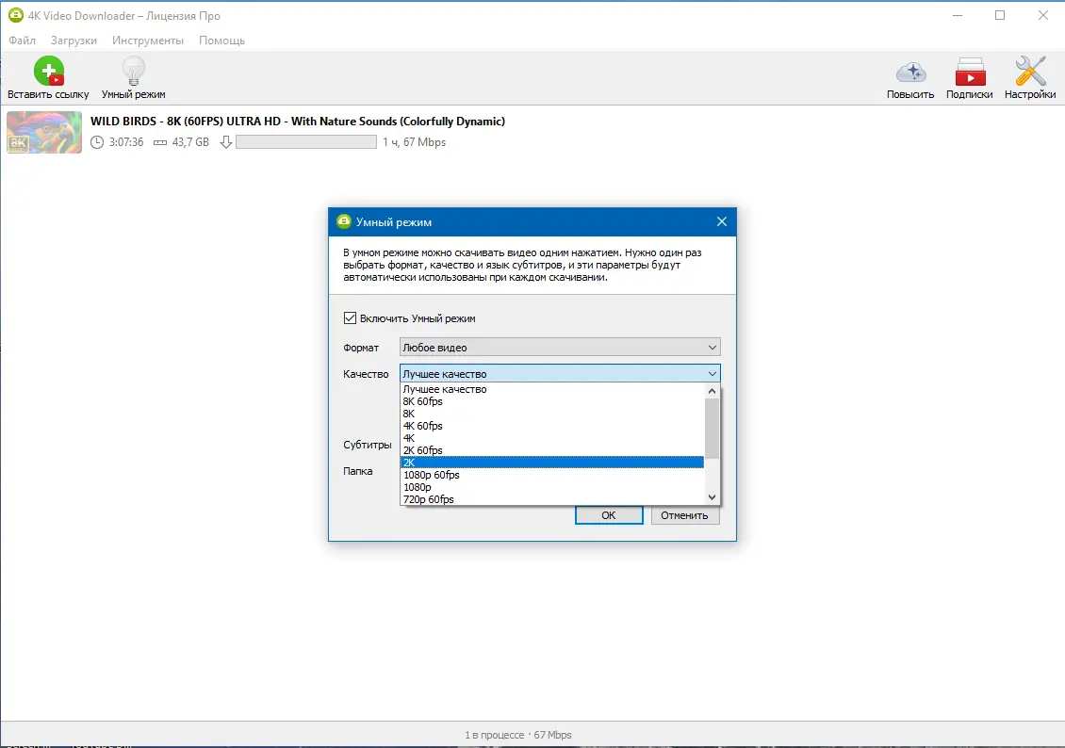Viewport: 1065px width, 748px height.
Task: Collapse the Качество combo box
Action: (x=560, y=373)
